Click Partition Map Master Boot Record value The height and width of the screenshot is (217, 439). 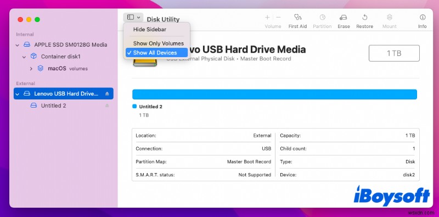(x=249, y=162)
